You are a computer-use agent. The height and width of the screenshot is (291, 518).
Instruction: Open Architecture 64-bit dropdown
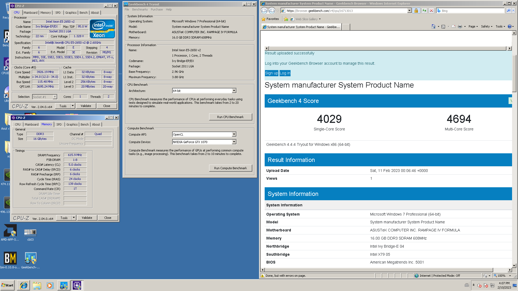[234, 91]
